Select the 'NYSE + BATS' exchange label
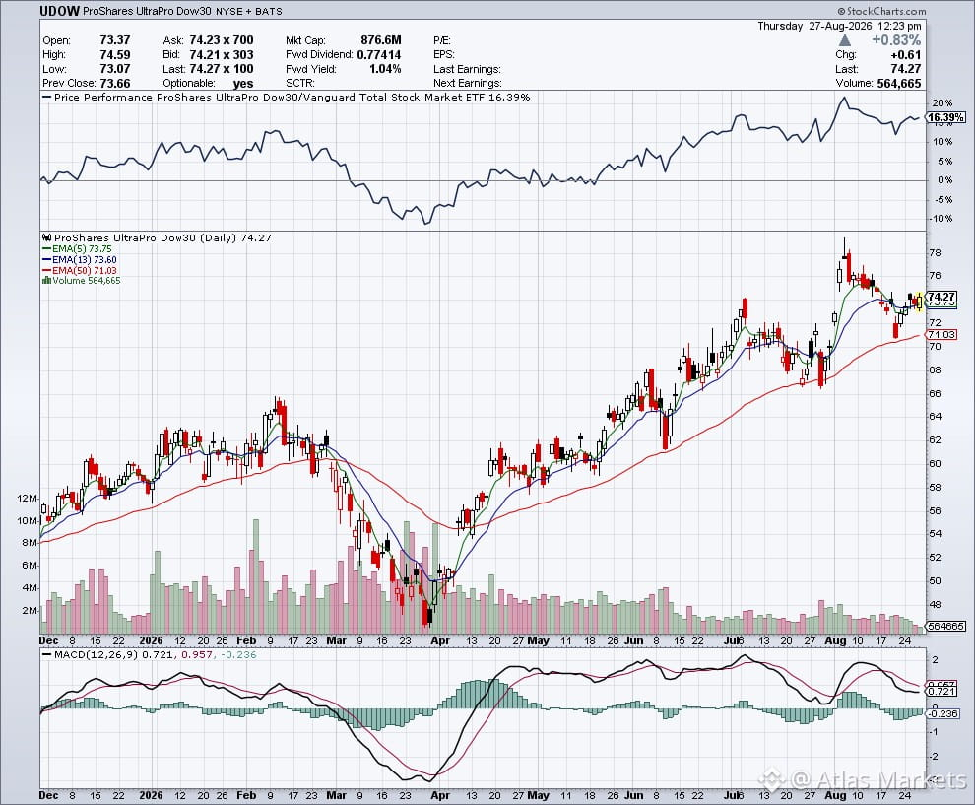The image size is (975, 805). click(249, 11)
